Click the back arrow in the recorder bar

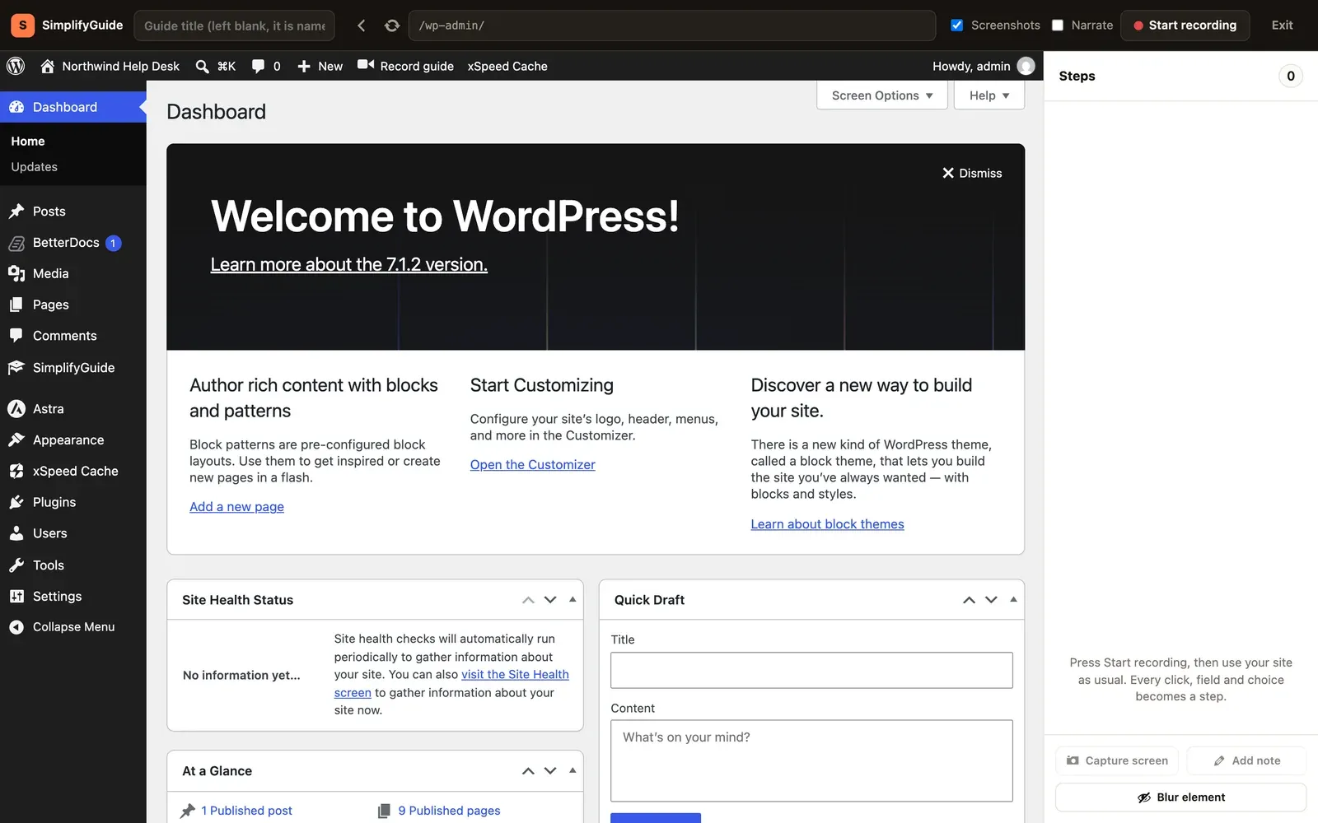(361, 26)
